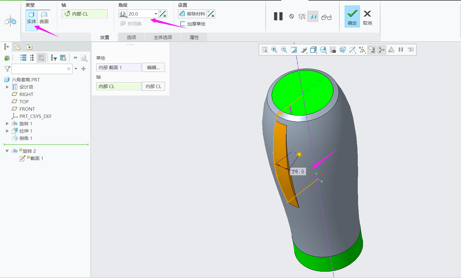
Task: Toggle the 加厚草绘 thicken sketch option
Action: [x=193, y=24]
